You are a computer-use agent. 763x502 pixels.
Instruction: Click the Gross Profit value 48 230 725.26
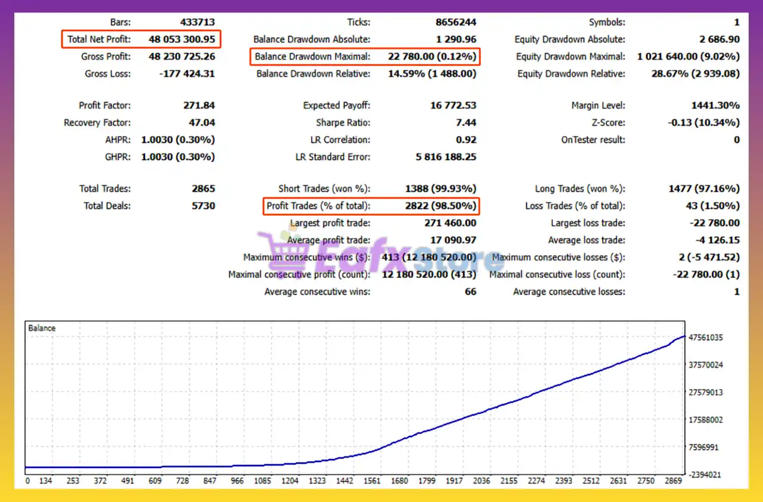point(181,57)
